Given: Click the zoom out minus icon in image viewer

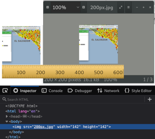Looking at the screenshot, I should pyautogui.click(x=47, y=7).
